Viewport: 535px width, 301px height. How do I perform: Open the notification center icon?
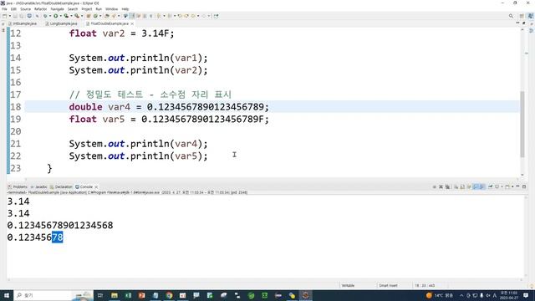pos(526,295)
